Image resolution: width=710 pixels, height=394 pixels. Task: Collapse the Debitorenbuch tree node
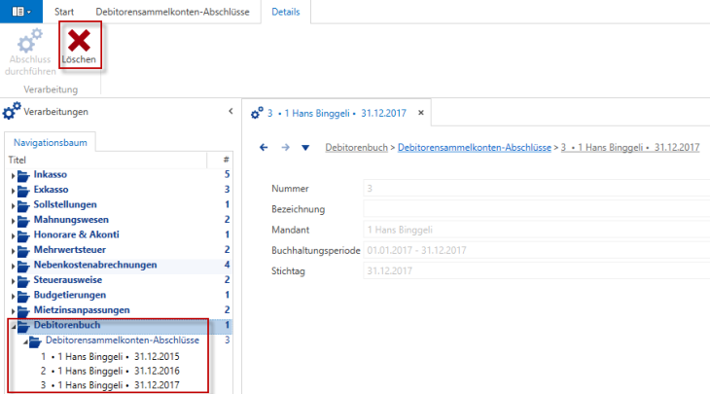click(14, 327)
